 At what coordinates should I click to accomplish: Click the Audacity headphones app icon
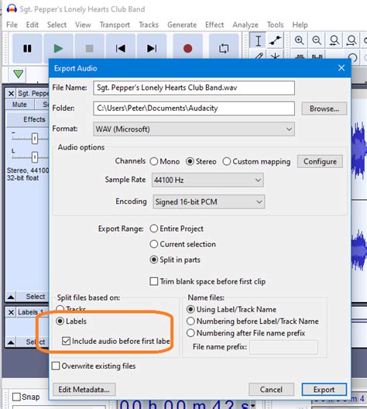point(12,9)
